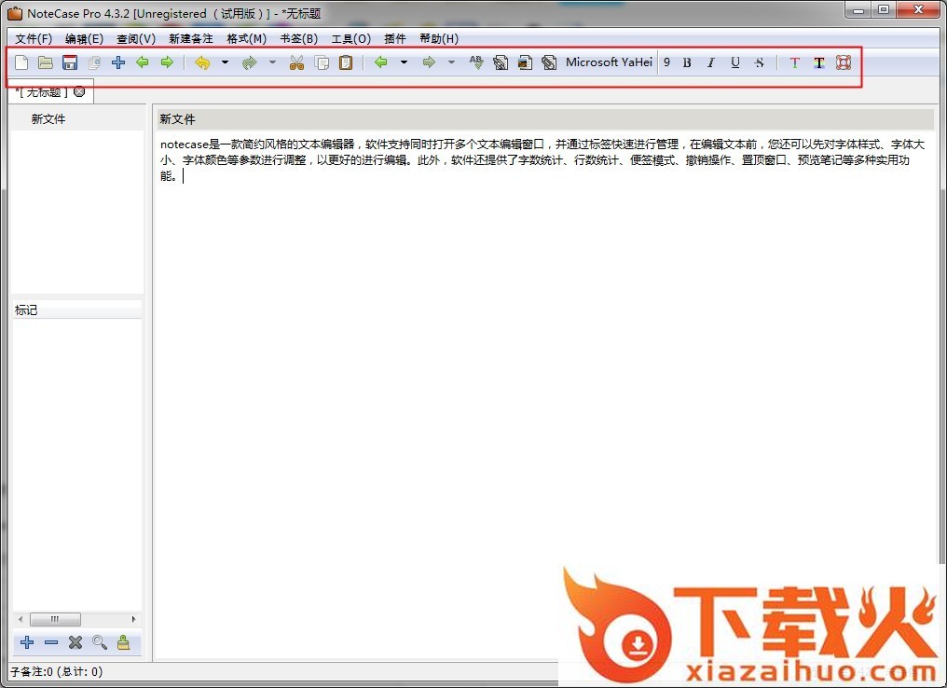Screen dimensions: 947x688
Task: Save document with floppy disk icon
Action: point(70,62)
